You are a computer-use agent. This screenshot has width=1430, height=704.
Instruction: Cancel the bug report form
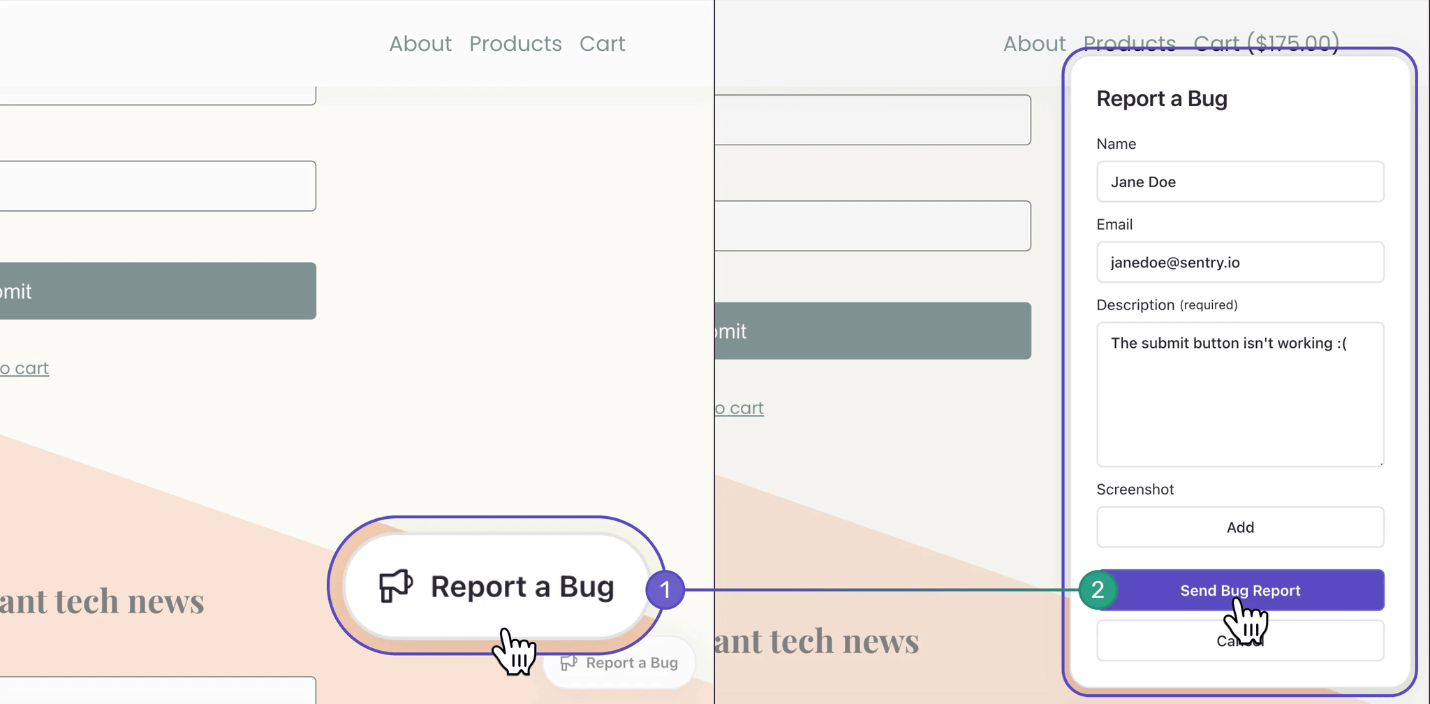point(1240,640)
